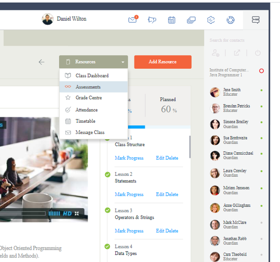Open the stacked windows icon
The height and width of the screenshot is (262, 280).
(x=191, y=20)
